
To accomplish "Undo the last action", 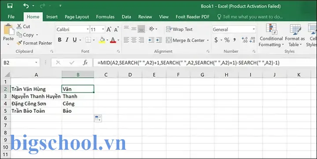I will (x=26, y=6).
